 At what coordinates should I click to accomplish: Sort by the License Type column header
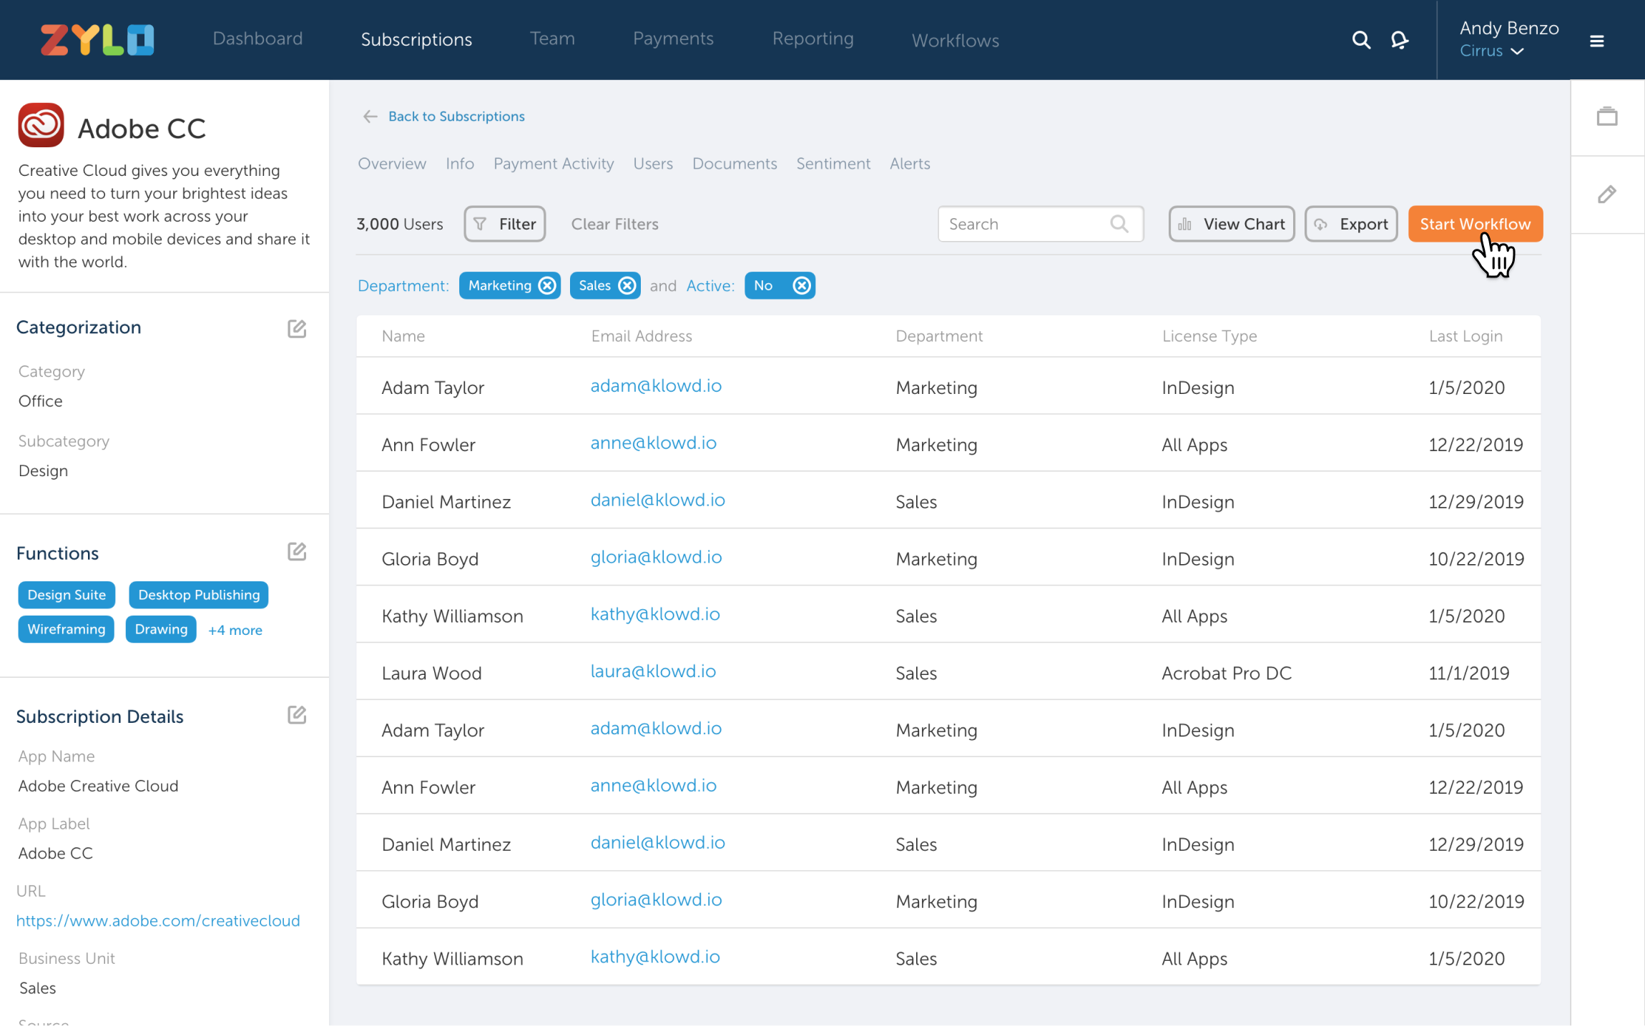coord(1209,336)
